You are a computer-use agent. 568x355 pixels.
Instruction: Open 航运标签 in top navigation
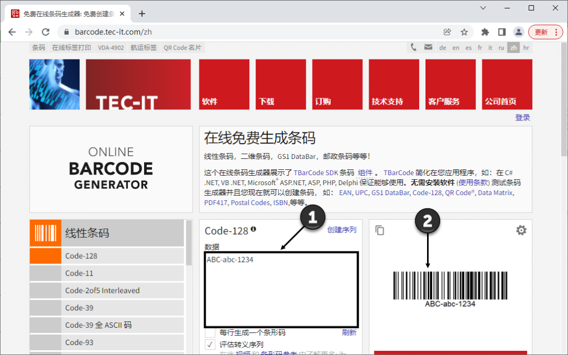coord(144,47)
